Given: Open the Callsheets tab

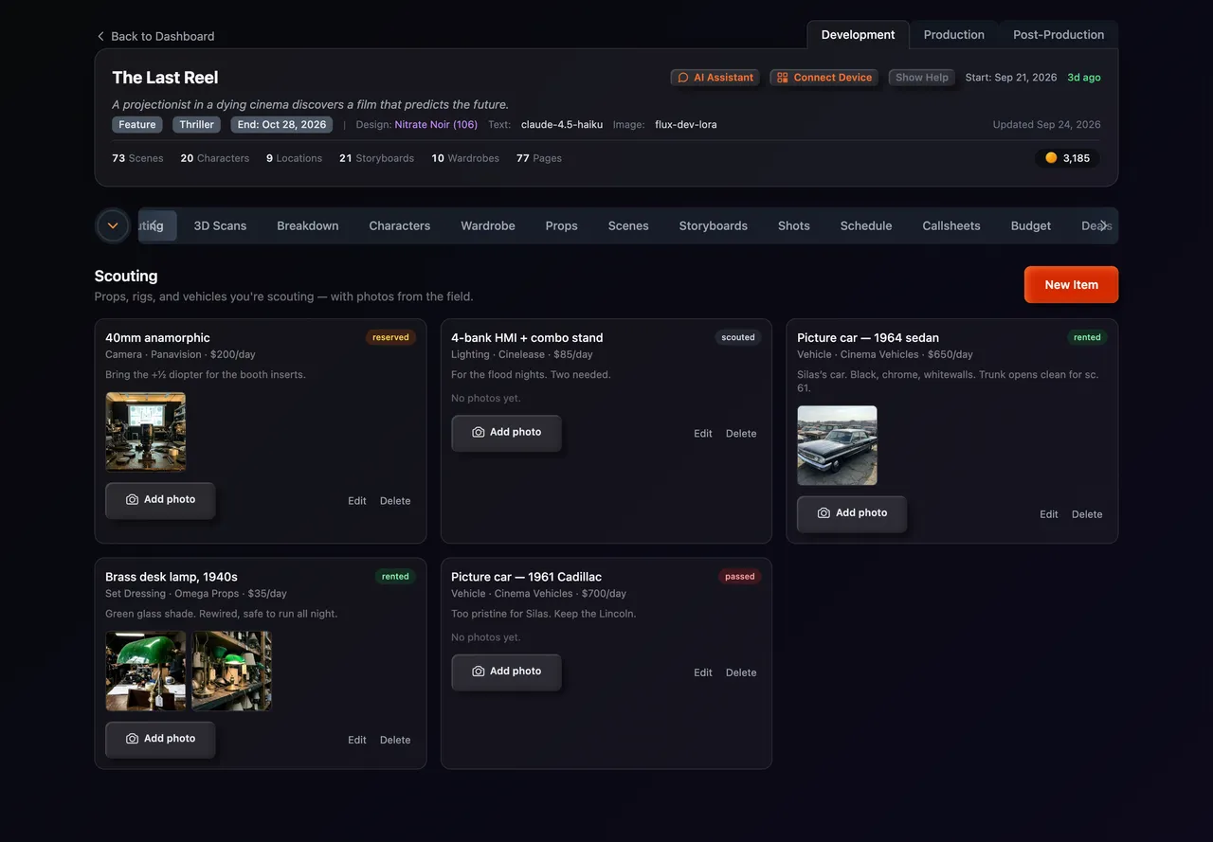Looking at the screenshot, I should [950, 225].
